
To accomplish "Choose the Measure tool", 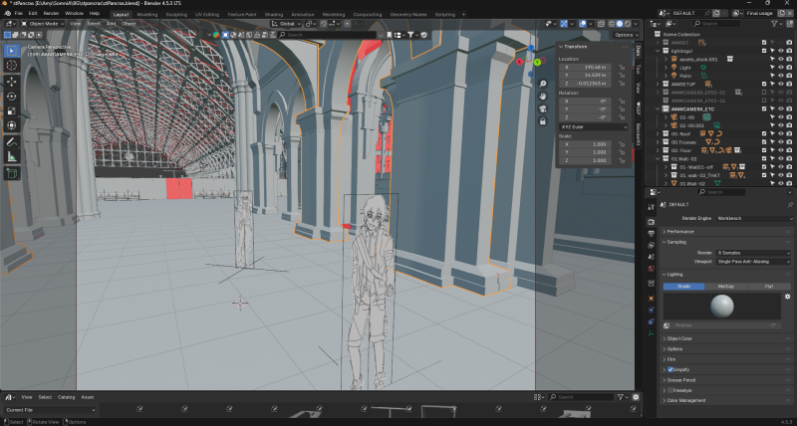I will click(12, 156).
